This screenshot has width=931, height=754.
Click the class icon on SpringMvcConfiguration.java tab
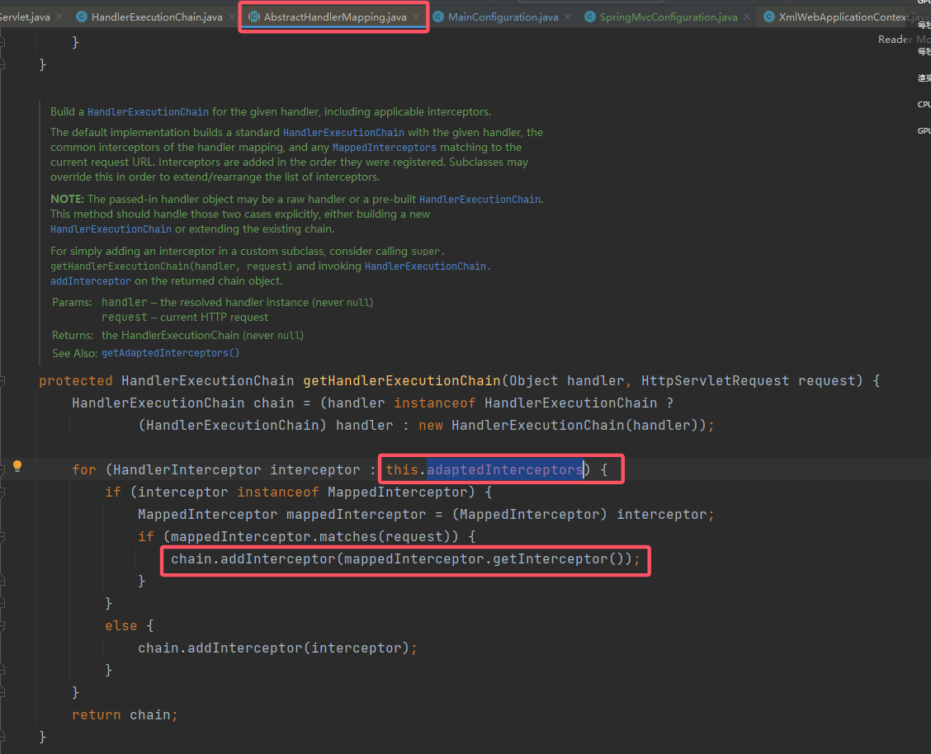click(x=590, y=17)
